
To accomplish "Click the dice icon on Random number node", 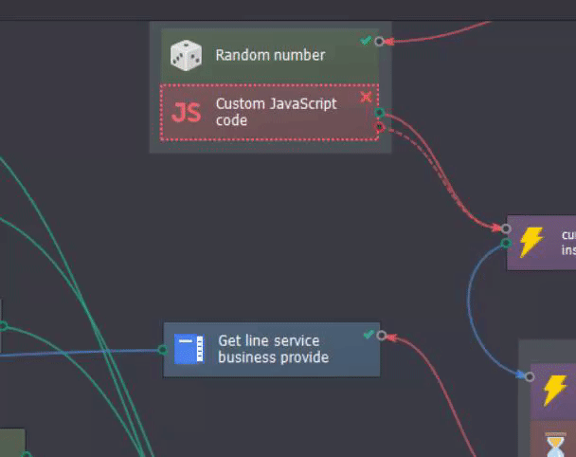I will (186, 55).
